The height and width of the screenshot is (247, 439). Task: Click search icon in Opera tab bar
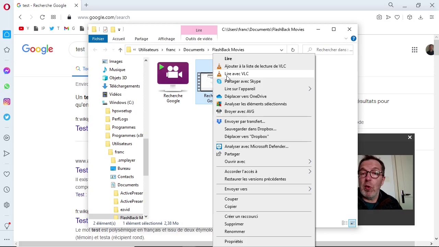tap(391, 5)
